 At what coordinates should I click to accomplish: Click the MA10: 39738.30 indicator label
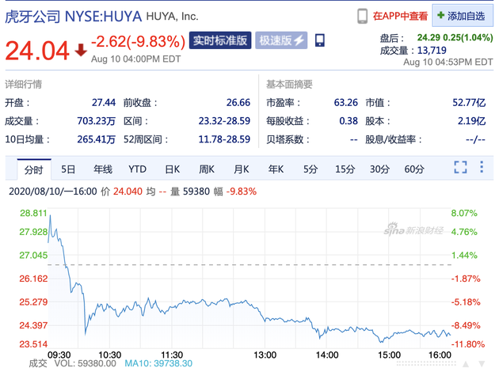(x=158, y=363)
